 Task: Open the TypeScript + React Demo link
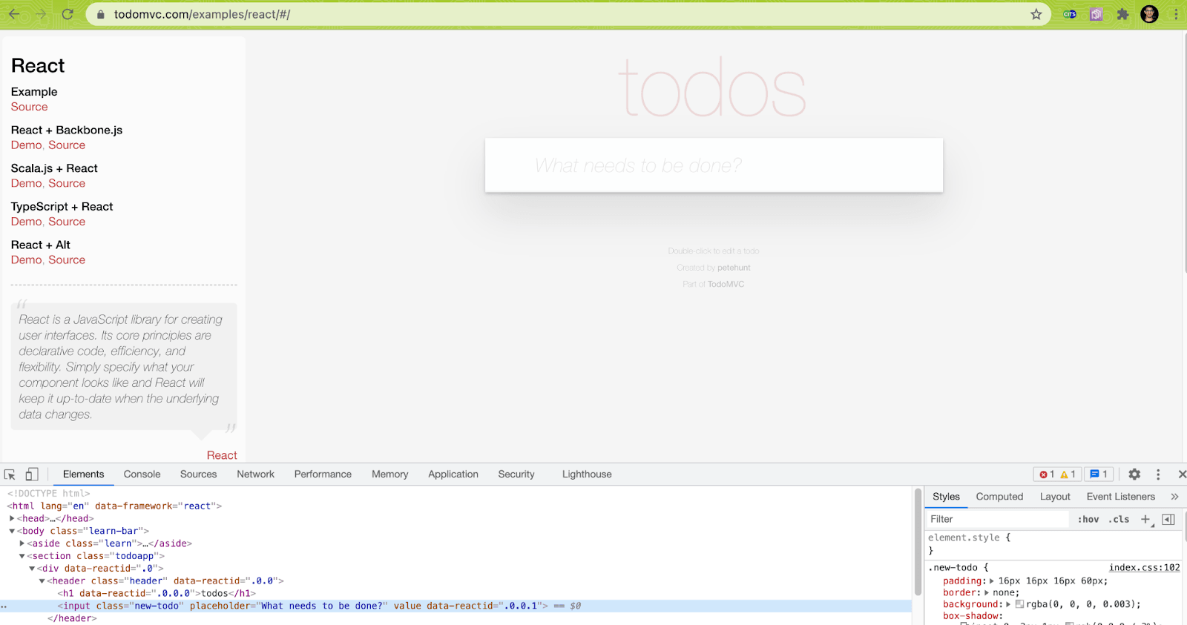click(26, 222)
